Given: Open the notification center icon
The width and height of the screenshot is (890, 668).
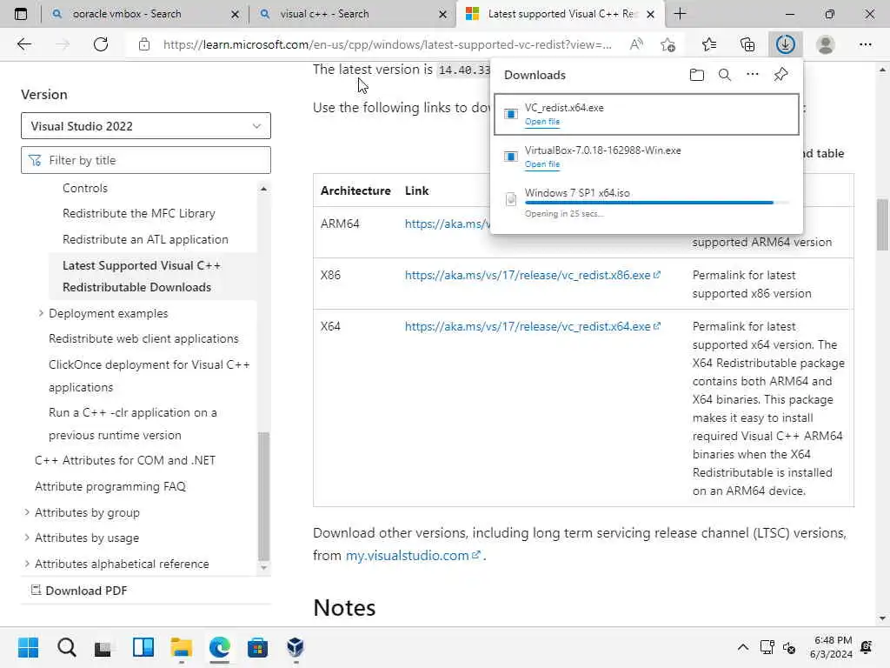Looking at the screenshot, I should (867, 647).
